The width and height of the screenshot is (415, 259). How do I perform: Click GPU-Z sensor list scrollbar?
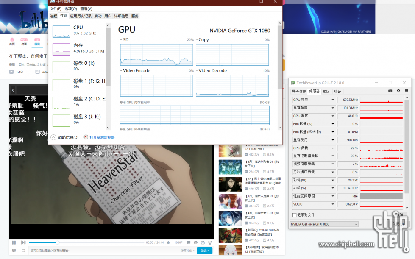coord(407,147)
